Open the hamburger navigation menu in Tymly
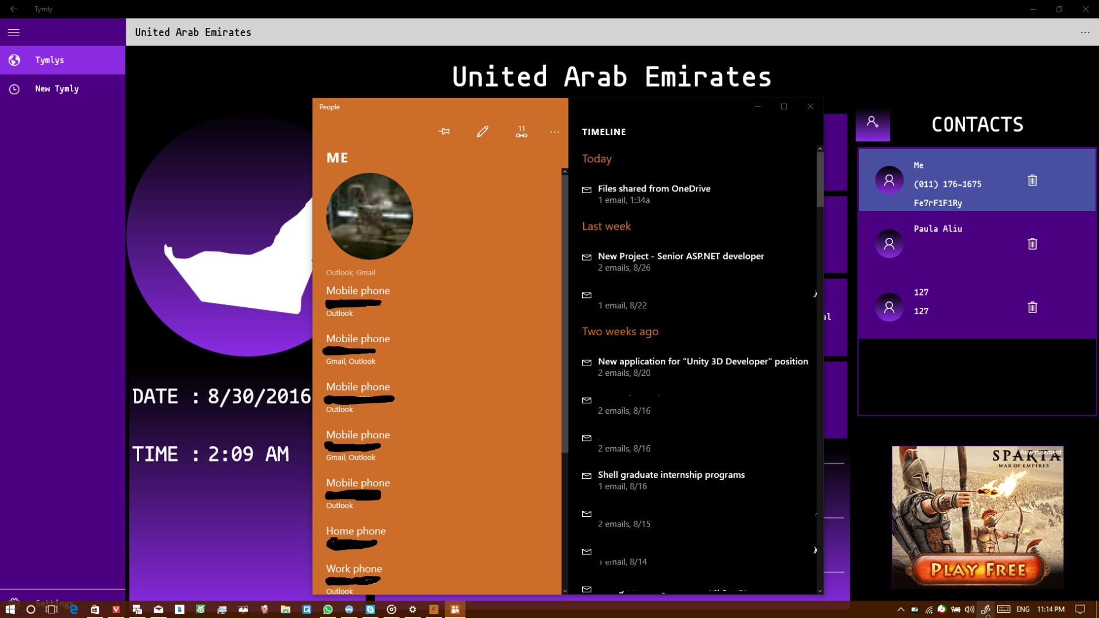Image resolution: width=1099 pixels, height=618 pixels. click(x=14, y=32)
